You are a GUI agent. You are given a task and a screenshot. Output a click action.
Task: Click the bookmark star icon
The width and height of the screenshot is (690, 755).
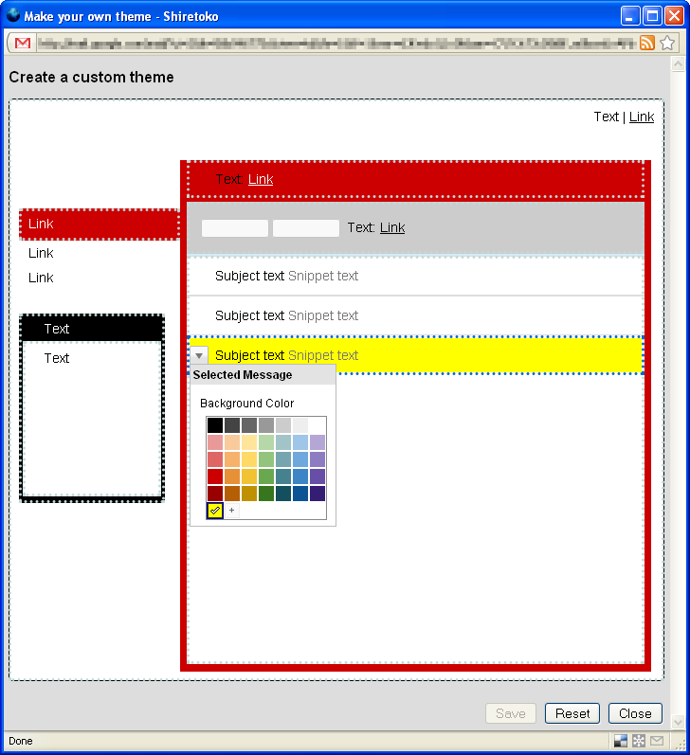[667, 43]
